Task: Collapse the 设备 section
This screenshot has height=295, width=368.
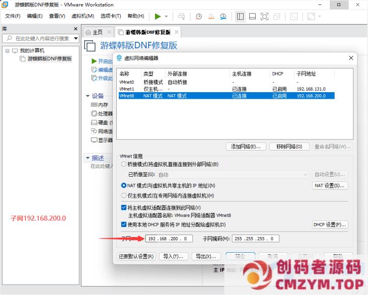Action: pos(88,96)
